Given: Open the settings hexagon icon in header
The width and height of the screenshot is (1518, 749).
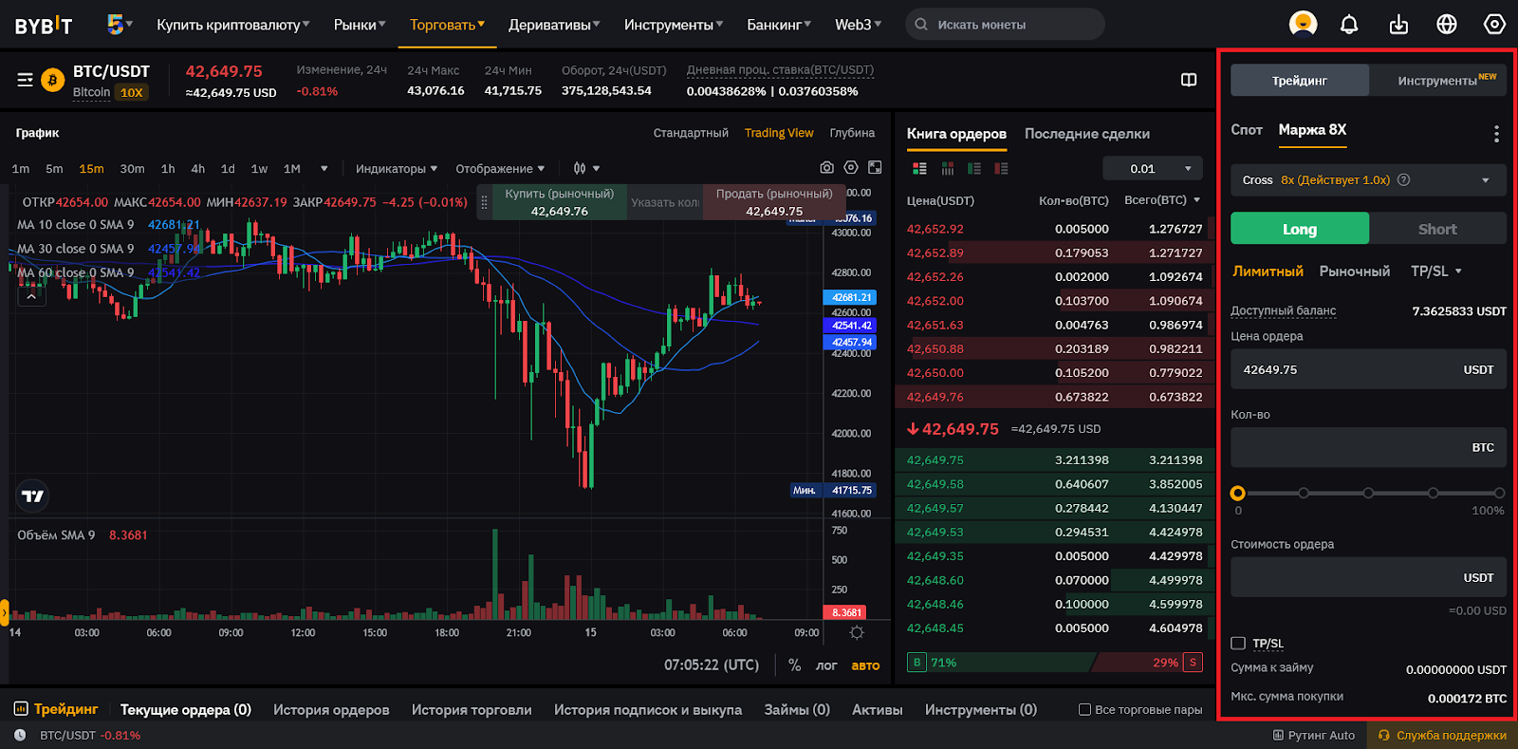Looking at the screenshot, I should (x=1494, y=25).
